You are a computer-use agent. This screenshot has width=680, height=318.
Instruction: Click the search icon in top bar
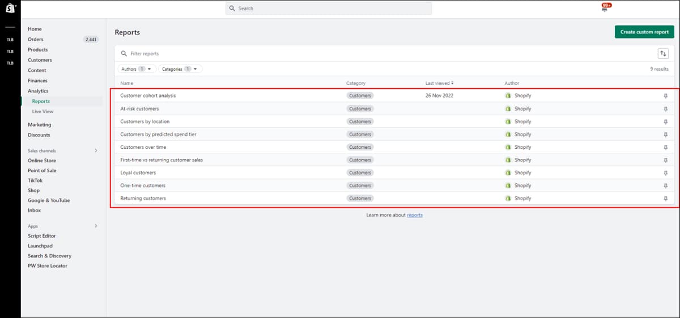pyautogui.click(x=232, y=8)
